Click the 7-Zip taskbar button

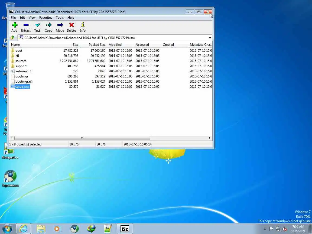[125, 229]
